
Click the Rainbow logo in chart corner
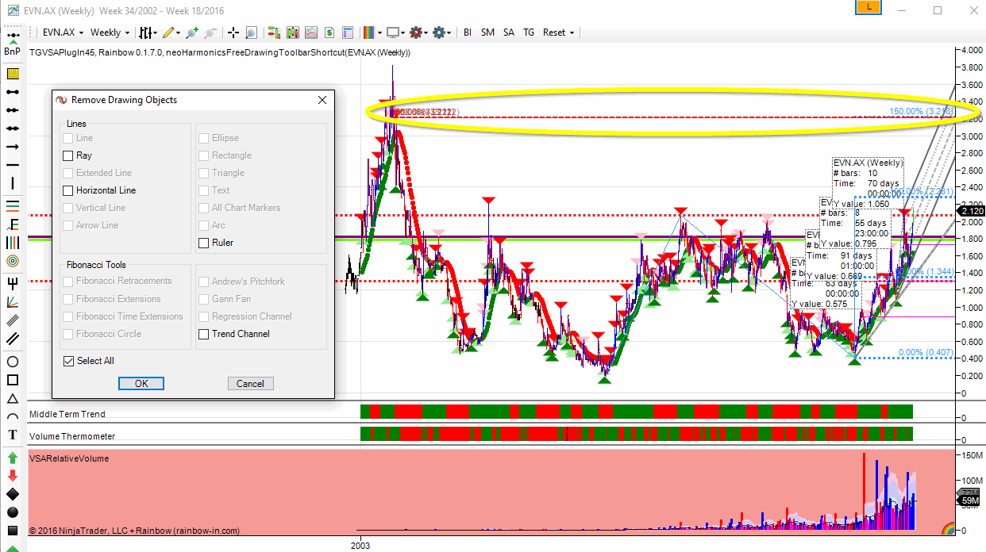(x=946, y=527)
